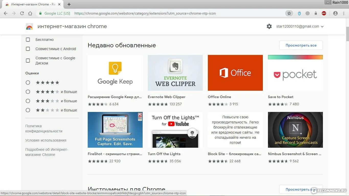Check Совместимые с Google Диском filter

[x=28, y=61]
